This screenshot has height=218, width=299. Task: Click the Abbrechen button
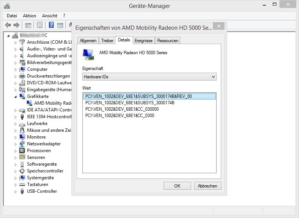208,186
